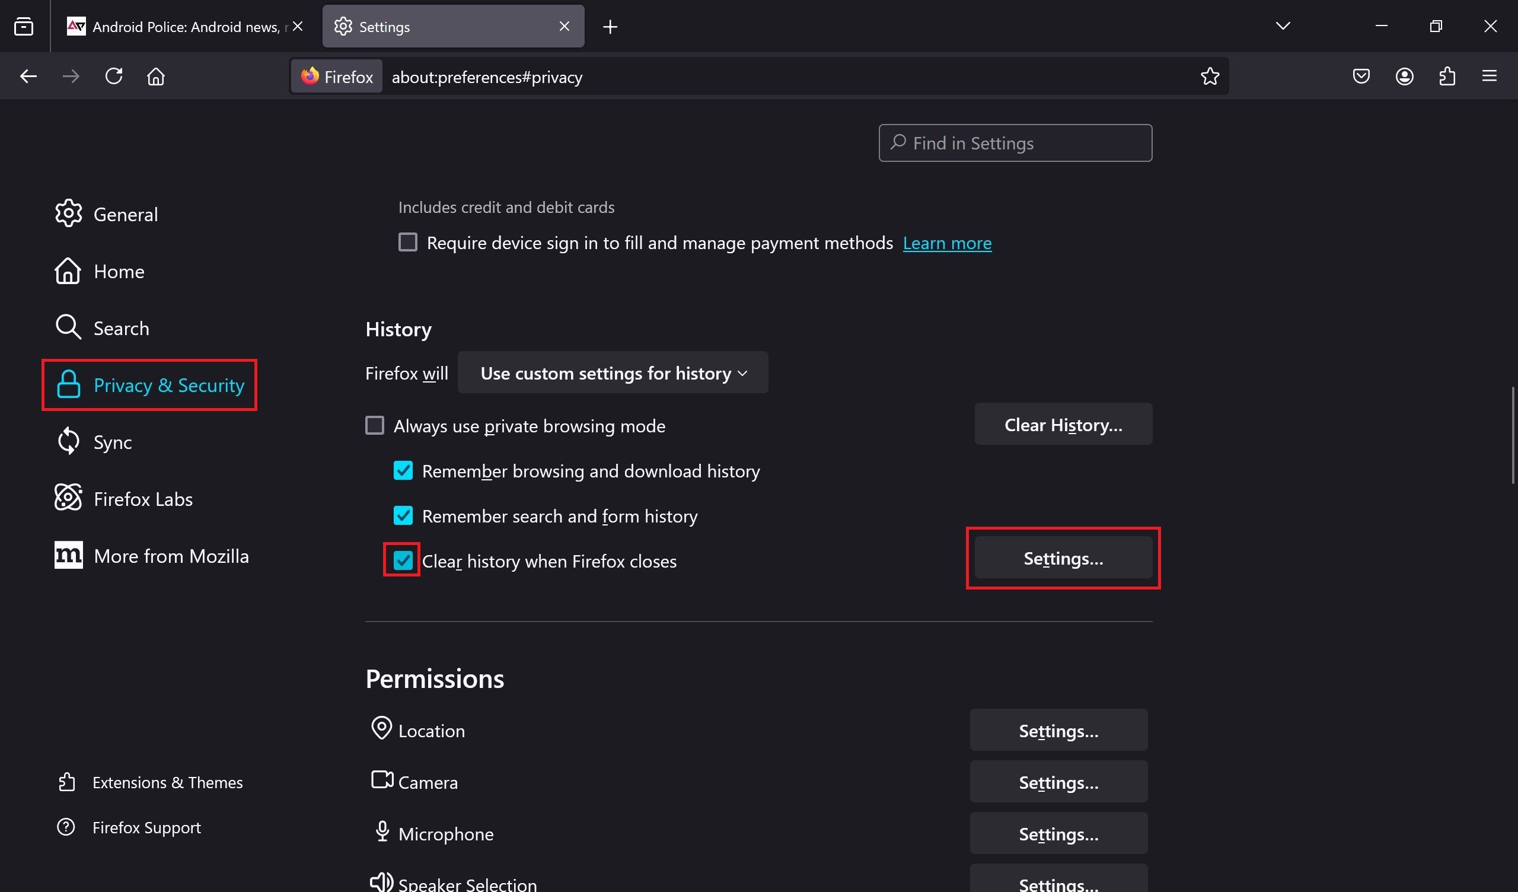The width and height of the screenshot is (1518, 892).
Task: Click the Search settings magnifier icon
Action: click(x=899, y=144)
